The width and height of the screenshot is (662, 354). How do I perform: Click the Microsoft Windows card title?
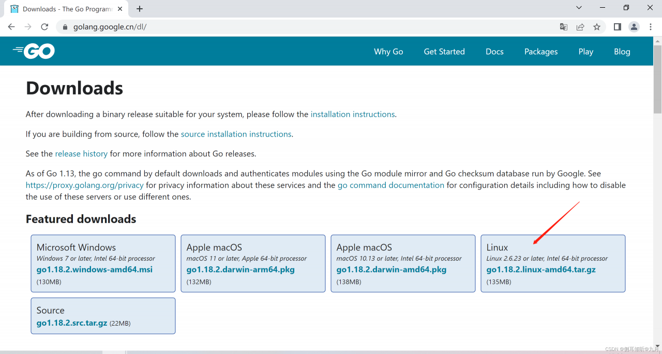tap(76, 248)
